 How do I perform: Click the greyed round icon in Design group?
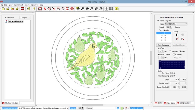pos(183,35)
